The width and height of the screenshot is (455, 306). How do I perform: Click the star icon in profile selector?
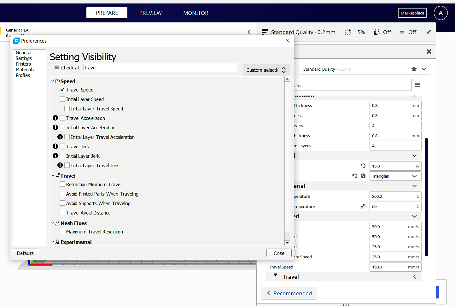[x=414, y=69]
